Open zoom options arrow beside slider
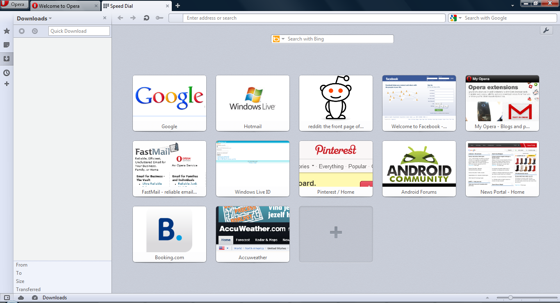The width and height of the screenshot is (560, 303). (487, 298)
